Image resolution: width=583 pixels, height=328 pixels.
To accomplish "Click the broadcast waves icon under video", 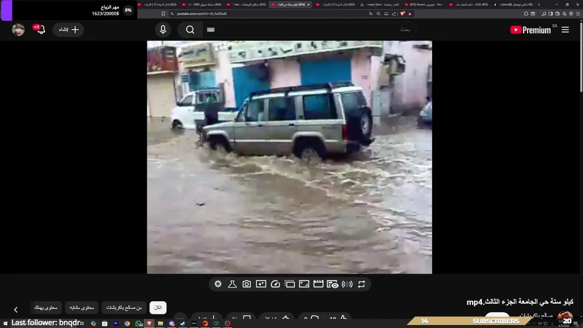I will [x=347, y=284].
